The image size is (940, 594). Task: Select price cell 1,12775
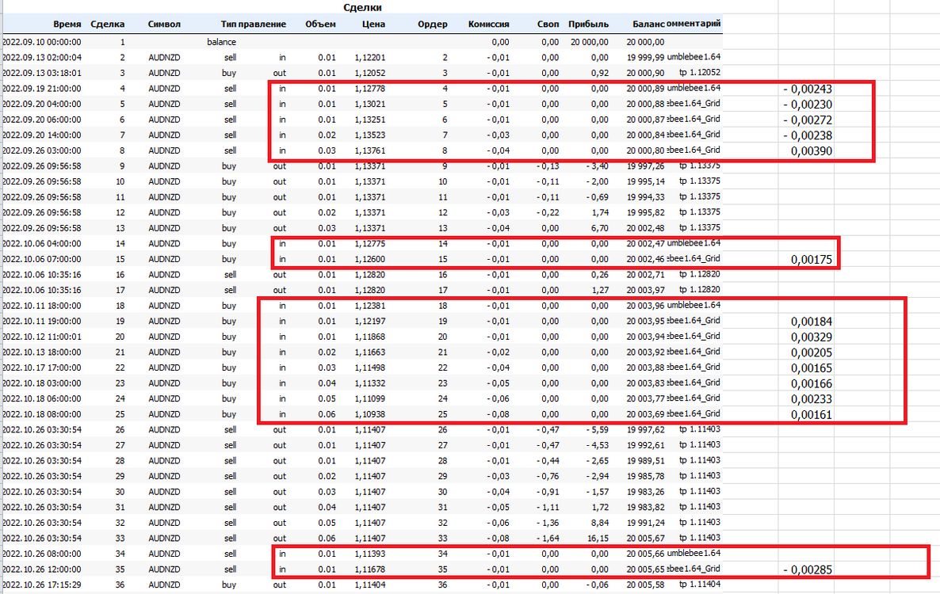click(x=370, y=244)
